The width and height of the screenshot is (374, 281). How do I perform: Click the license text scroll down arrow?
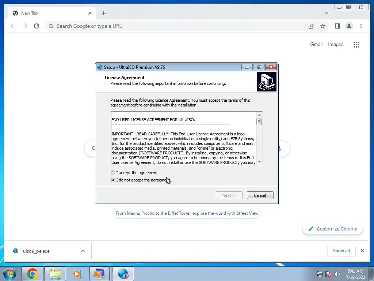tap(259, 162)
